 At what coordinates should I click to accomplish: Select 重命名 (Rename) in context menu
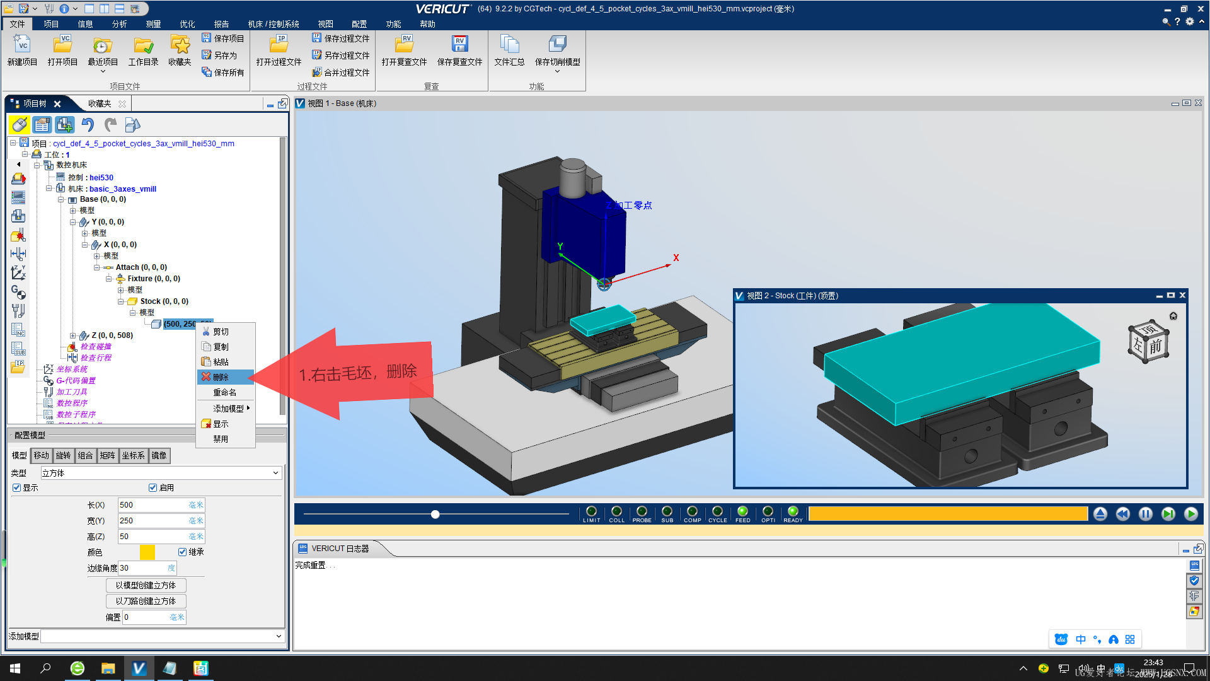pyautogui.click(x=226, y=392)
